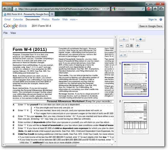Viewport: 168px width, 150px height.
Task: Reload page with refresh icon
Action: pos(108,9)
